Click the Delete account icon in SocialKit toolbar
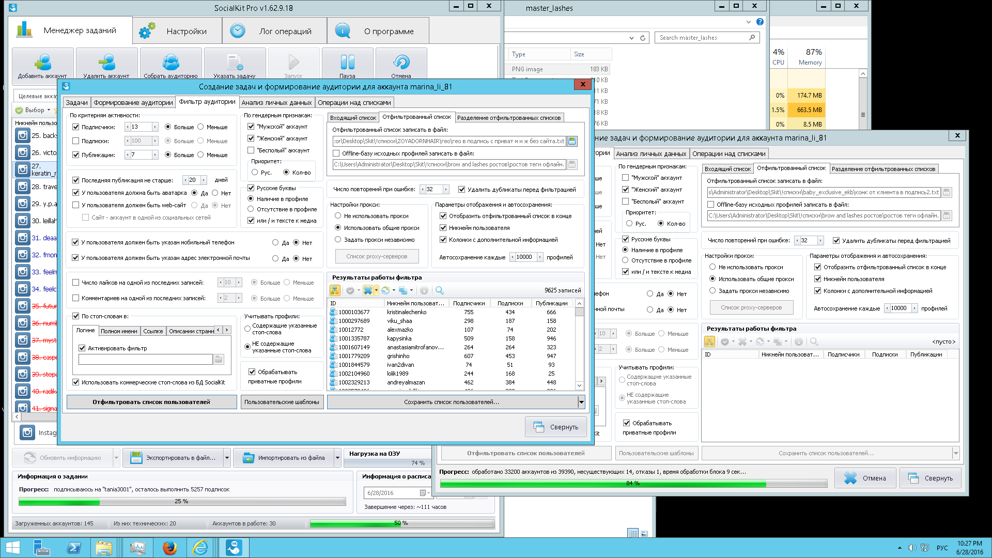This screenshot has height=558, width=992. coord(106,62)
